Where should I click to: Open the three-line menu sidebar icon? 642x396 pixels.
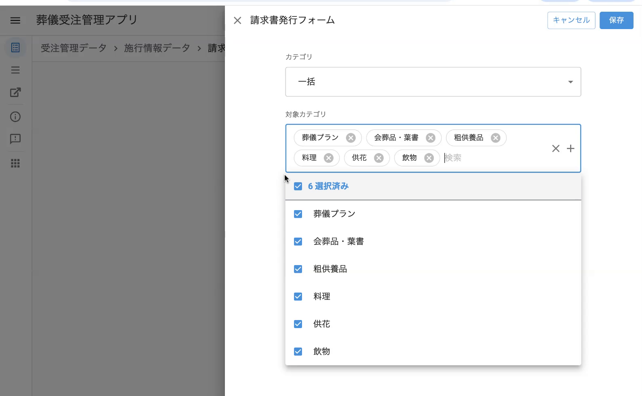[x=15, y=70]
